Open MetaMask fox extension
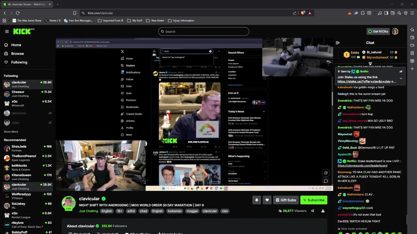 (350, 13)
